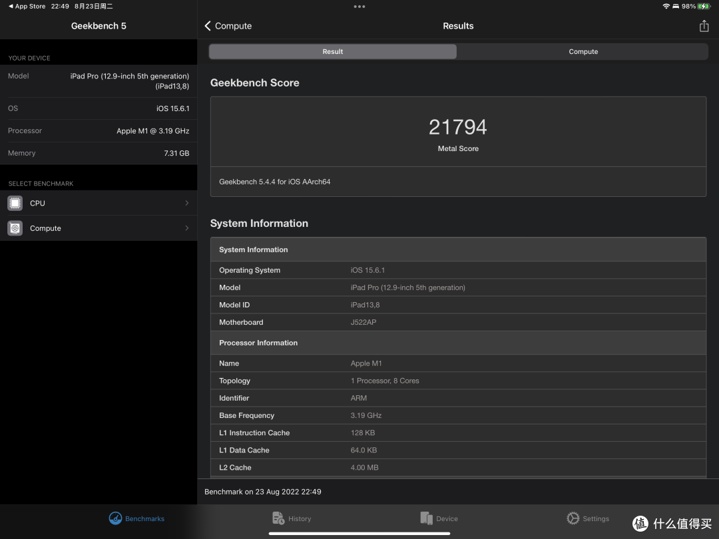Select the History tab label
The width and height of the screenshot is (719, 539).
pyautogui.click(x=300, y=519)
